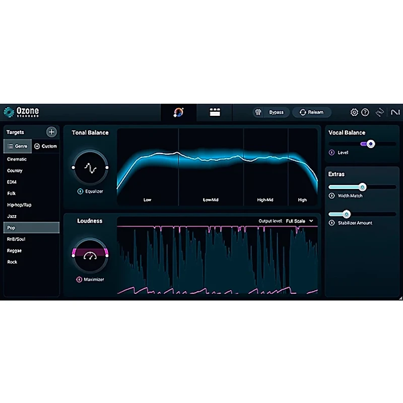
Task: Click the signal routing icon near the NI logo
Action: point(380,112)
